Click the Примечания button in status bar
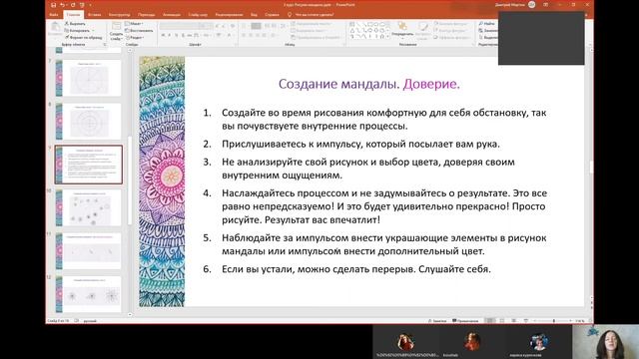This screenshot has height=359, width=639. click(465, 321)
